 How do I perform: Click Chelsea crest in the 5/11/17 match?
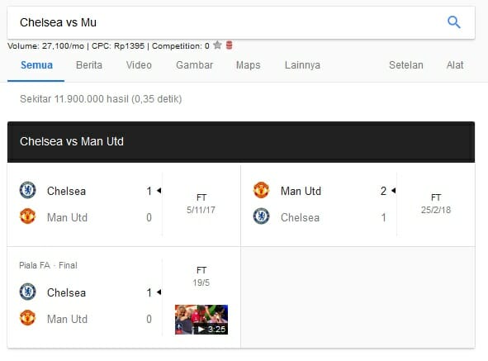pyautogui.click(x=28, y=190)
